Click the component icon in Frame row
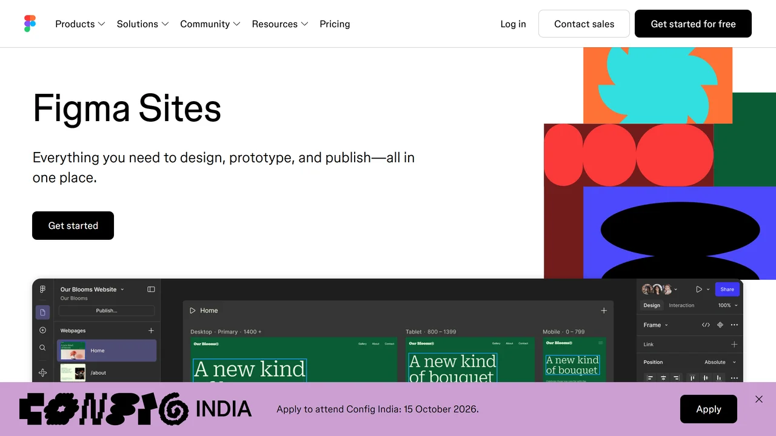 click(720, 325)
